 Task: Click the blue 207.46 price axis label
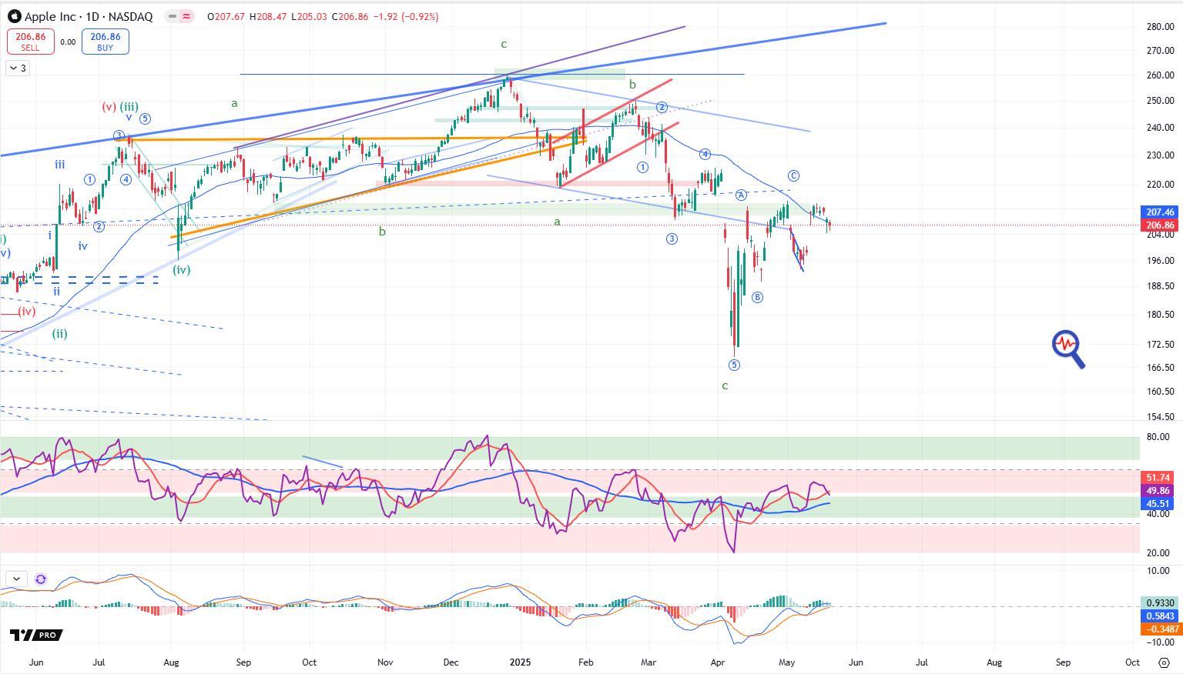pos(1160,212)
